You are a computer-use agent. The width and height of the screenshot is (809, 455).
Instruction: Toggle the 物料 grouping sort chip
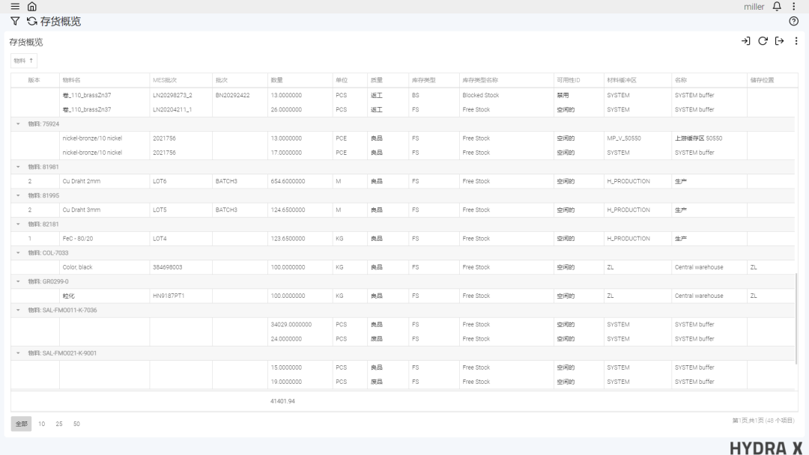[24, 61]
